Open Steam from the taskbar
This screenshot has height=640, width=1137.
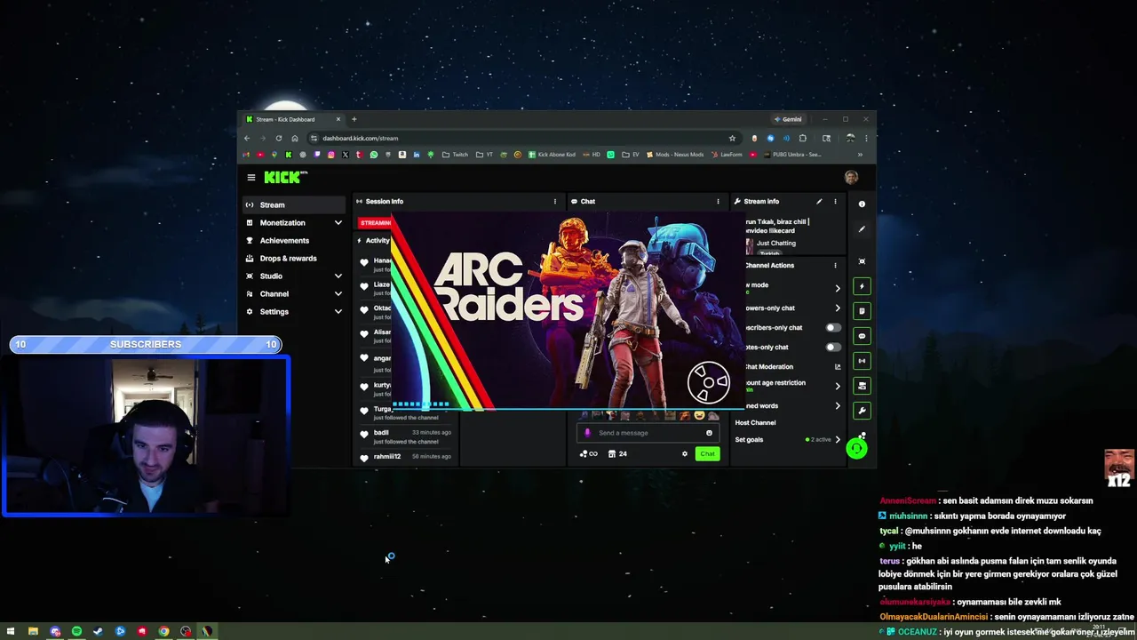pyautogui.click(x=98, y=632)
